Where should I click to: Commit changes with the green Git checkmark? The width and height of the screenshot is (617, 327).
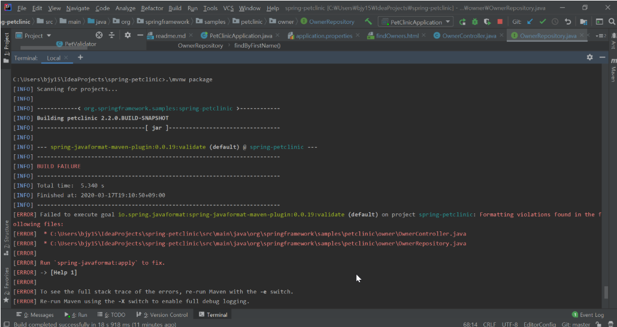pyautogui.click(x=543, y=22)
